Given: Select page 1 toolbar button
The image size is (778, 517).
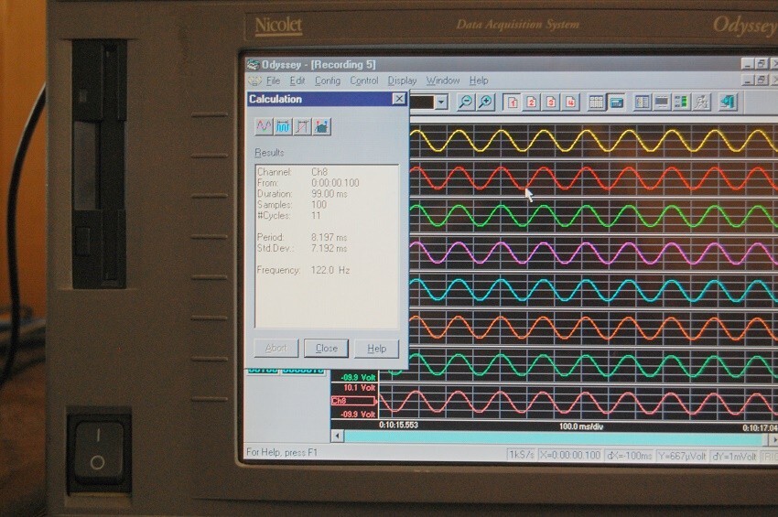Looking at the screenshot, I should [x=513, y=102].
